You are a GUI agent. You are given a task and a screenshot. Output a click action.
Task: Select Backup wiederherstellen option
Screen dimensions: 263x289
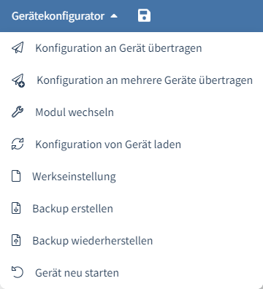coord(131,241)
